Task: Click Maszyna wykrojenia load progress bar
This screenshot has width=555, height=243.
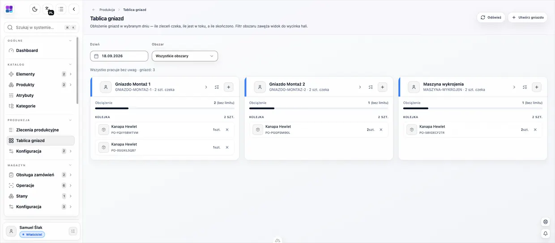Action: coord(473,108)
